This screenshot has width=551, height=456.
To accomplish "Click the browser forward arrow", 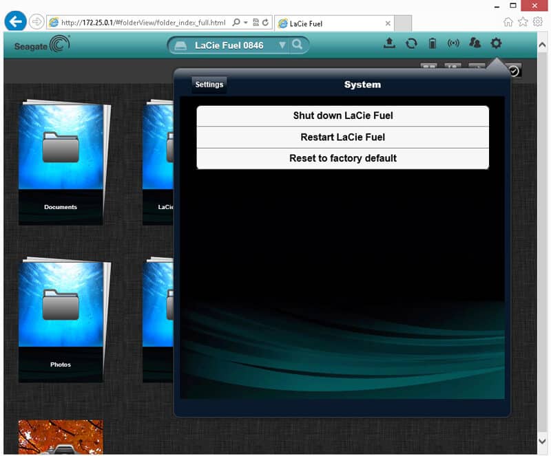I will click(x=37, y=22).
